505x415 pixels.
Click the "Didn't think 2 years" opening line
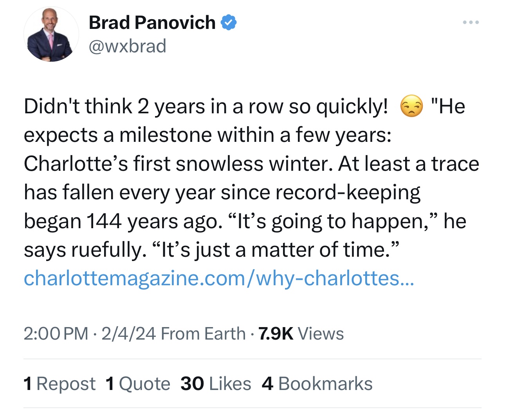pyautogui.click(x=206, y=106)
